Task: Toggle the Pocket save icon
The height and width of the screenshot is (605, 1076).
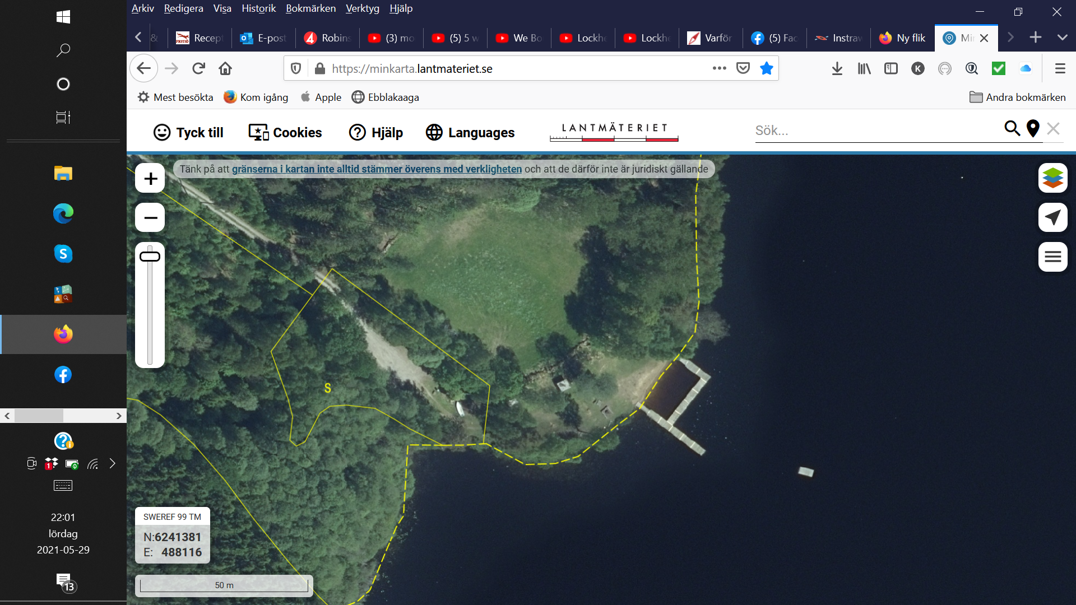Action: [743, 68]
